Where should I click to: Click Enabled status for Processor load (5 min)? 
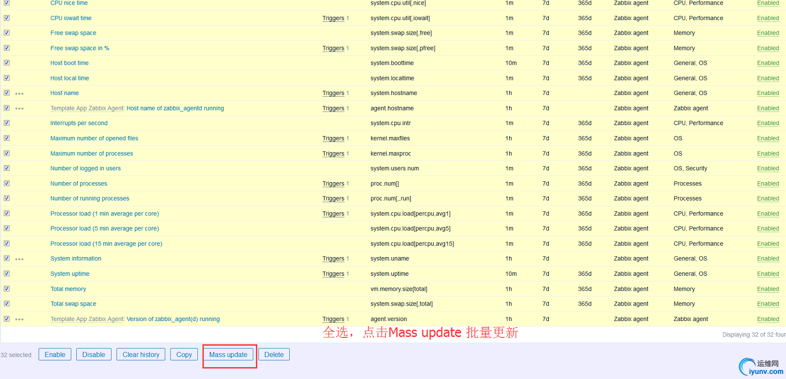coord(768,228)
